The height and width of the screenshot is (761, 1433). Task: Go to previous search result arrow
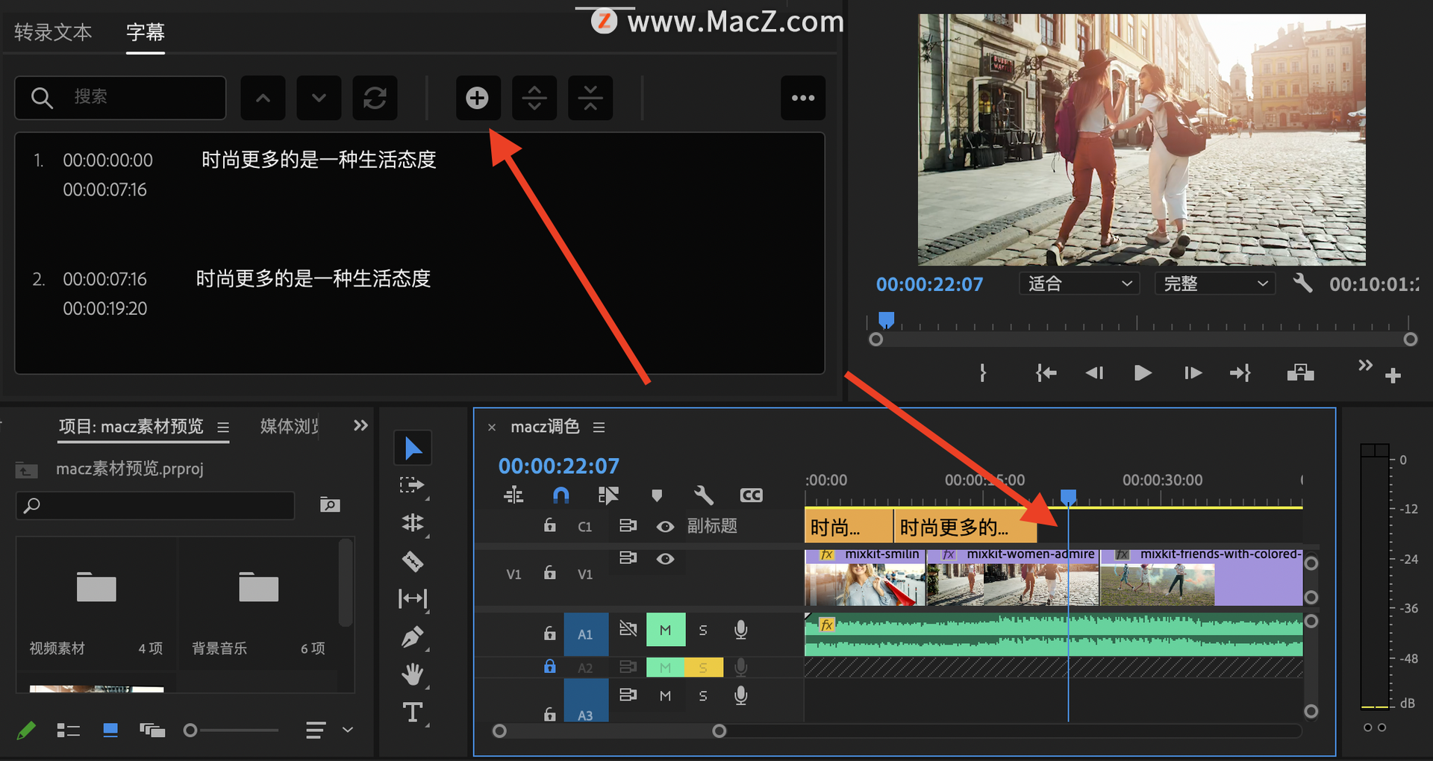pyautogui.click(x=263, y=98)
